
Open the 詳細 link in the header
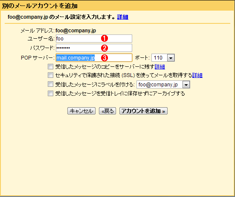coord(122,17)
